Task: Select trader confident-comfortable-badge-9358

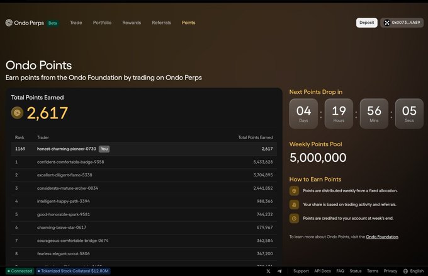Action: click(x=70, y=162)
